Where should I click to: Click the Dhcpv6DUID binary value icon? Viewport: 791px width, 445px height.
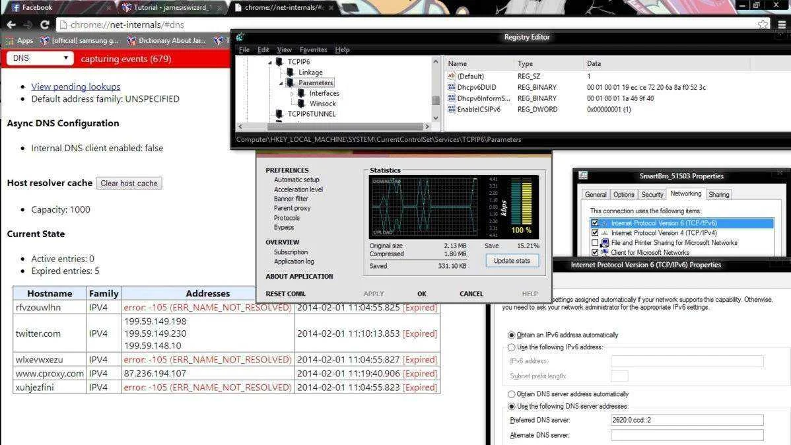click(x=452, y=87)
